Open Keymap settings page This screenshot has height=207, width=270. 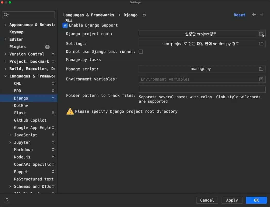16,32
